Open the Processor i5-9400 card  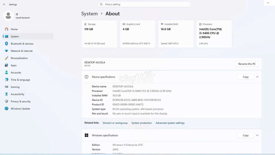[x=214, y=34]
